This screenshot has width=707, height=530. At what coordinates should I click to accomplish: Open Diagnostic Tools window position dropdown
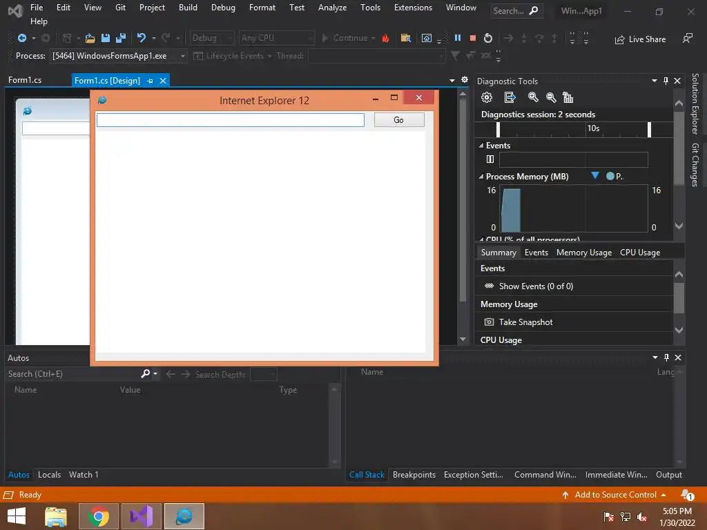655,81
